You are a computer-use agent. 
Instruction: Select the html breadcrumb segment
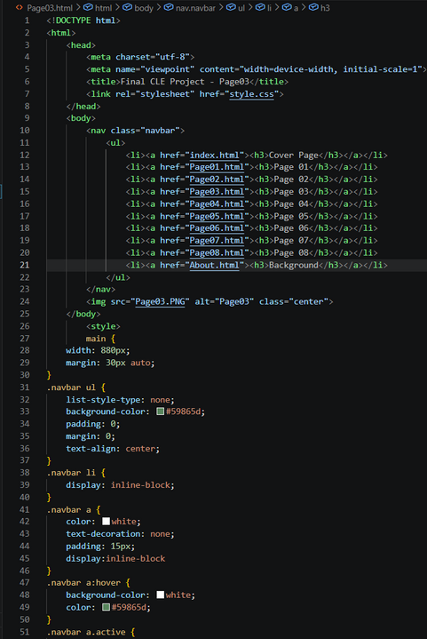103,8
